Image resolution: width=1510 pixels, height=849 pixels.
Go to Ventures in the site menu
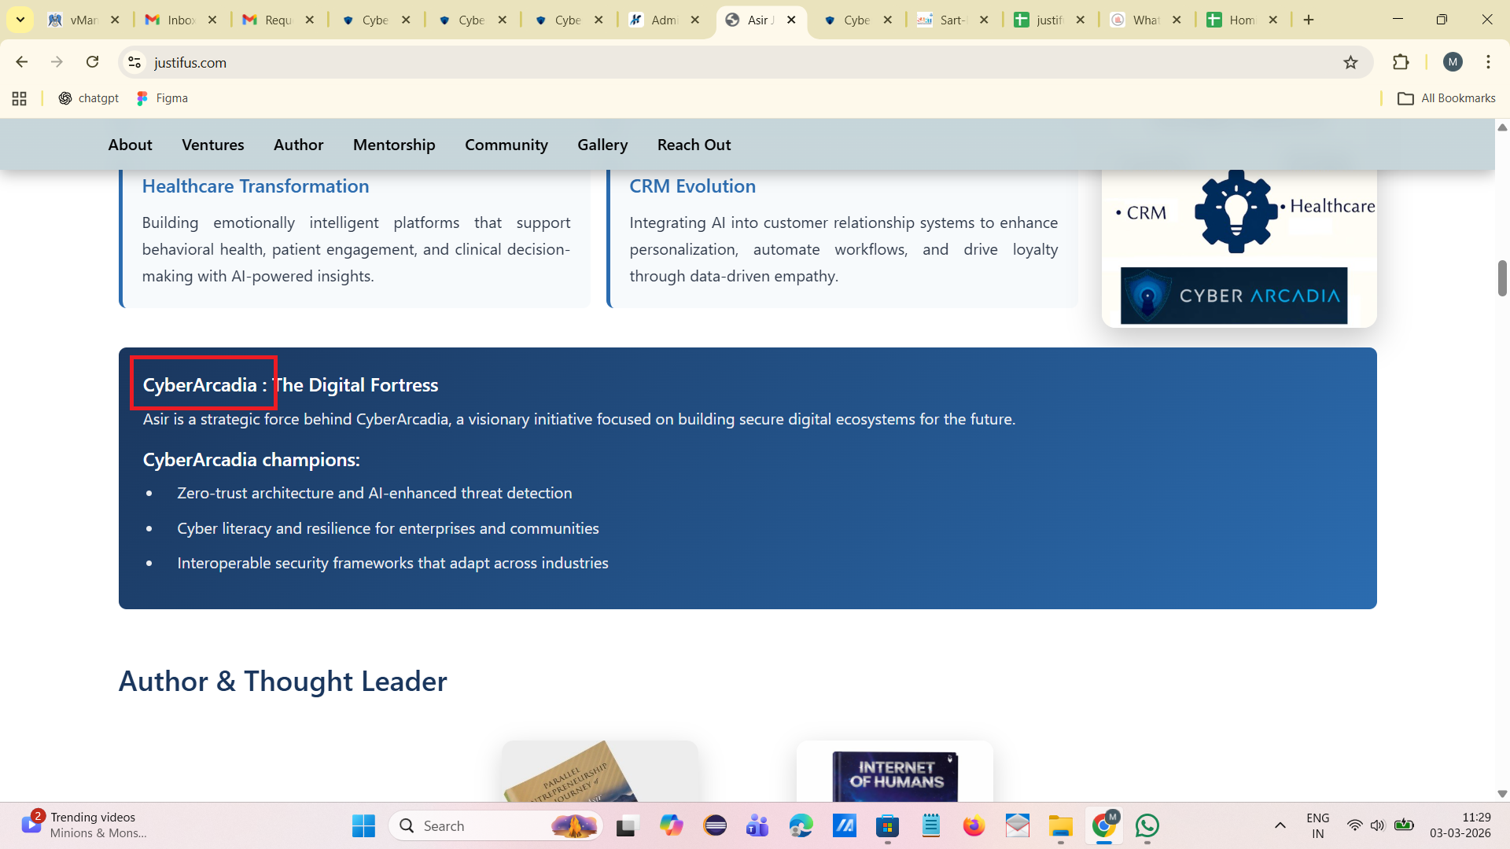click(213, 145)
